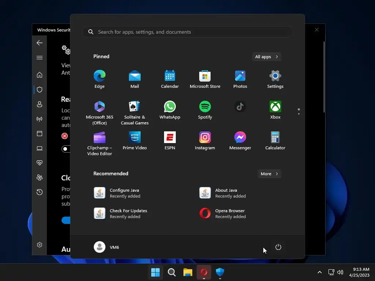Click the Windows Start button on taskbar
The image size is (375, 281).
pos(155,272)
